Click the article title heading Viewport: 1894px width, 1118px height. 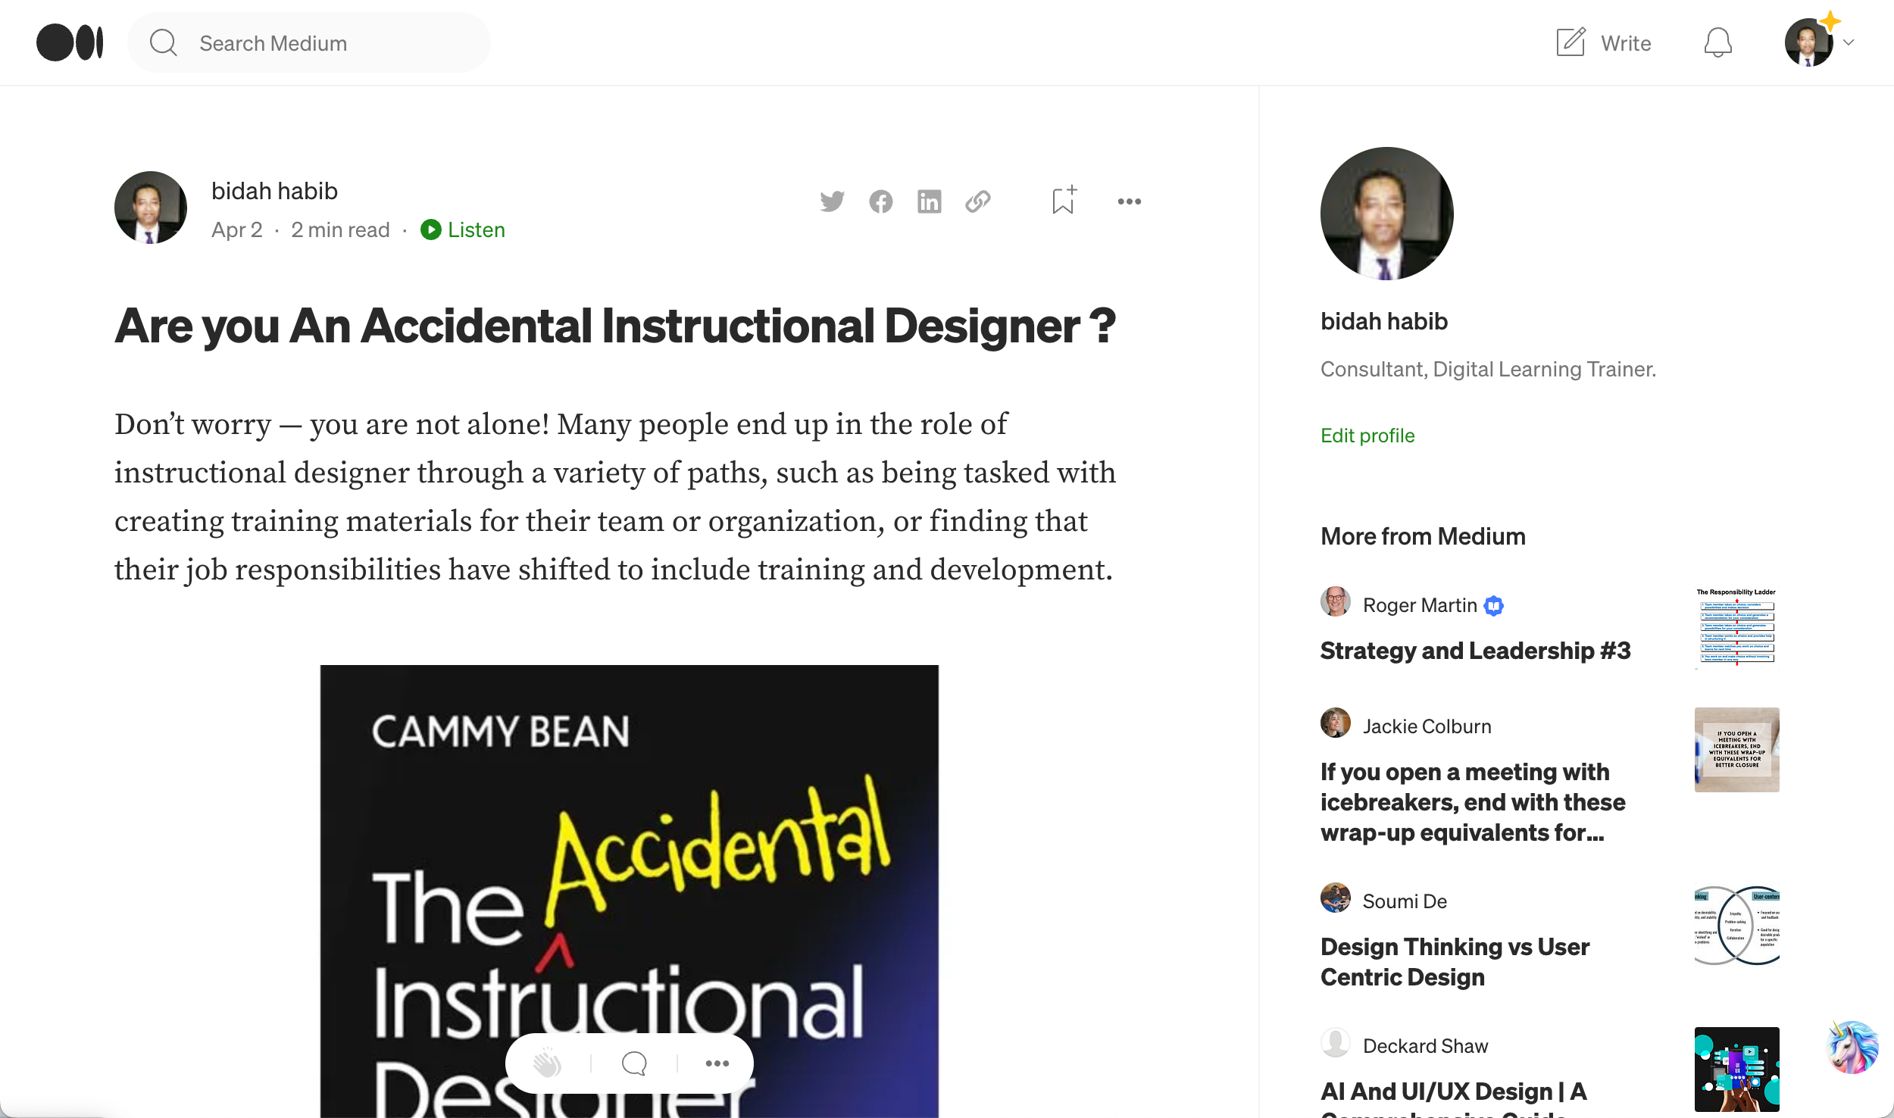click(615, 326)
